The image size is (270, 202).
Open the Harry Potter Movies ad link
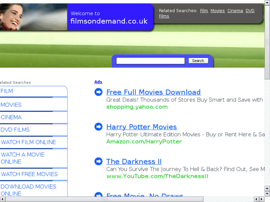[141, 127]
